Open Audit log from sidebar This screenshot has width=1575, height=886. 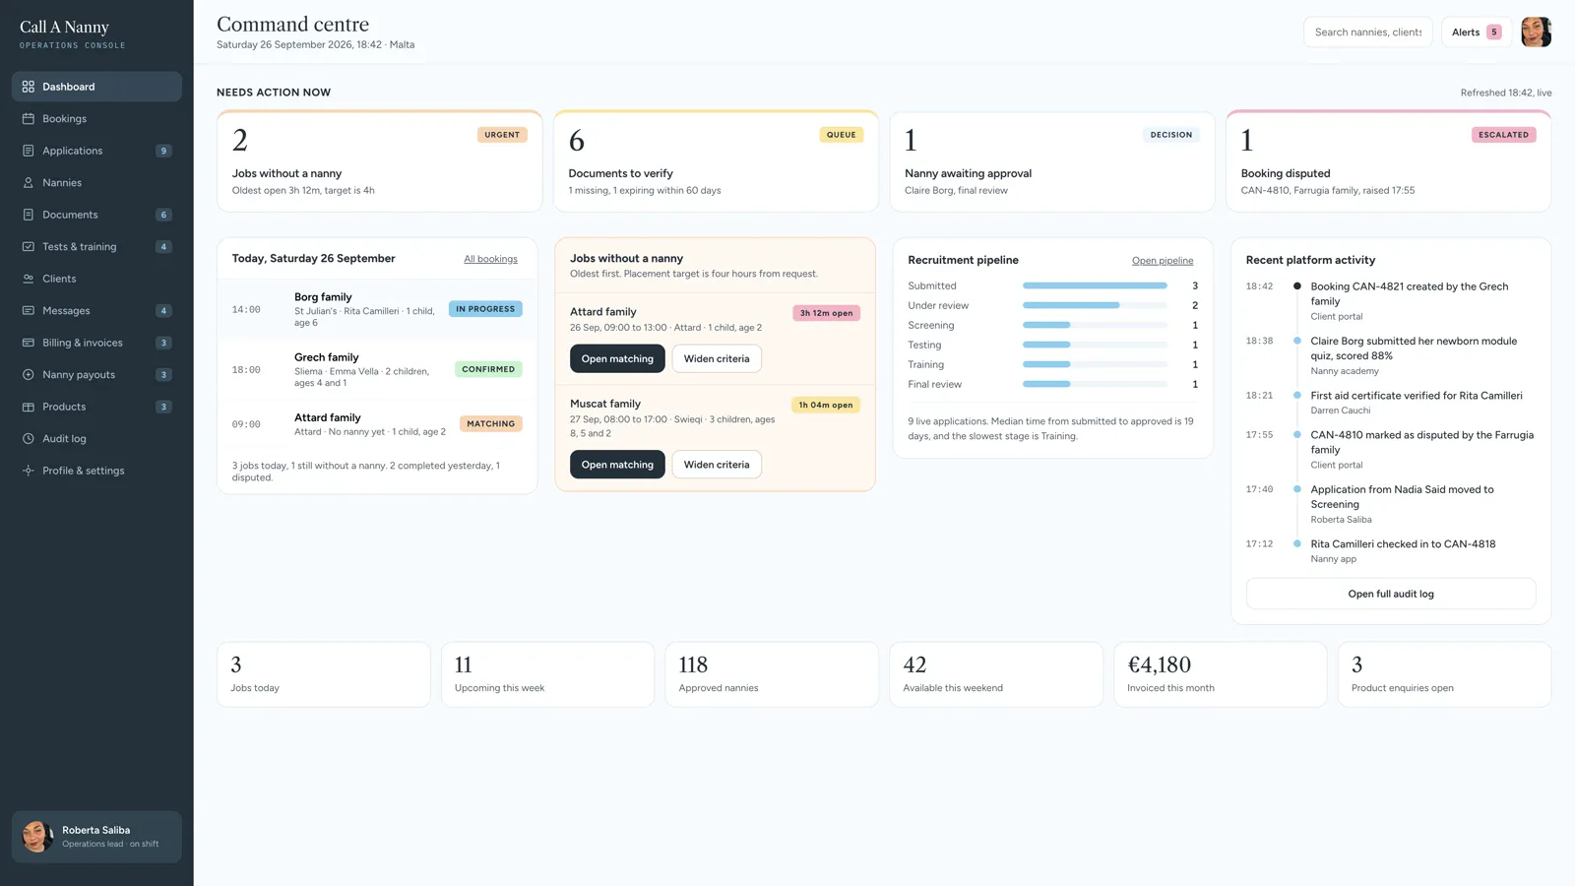coord(96,439)
